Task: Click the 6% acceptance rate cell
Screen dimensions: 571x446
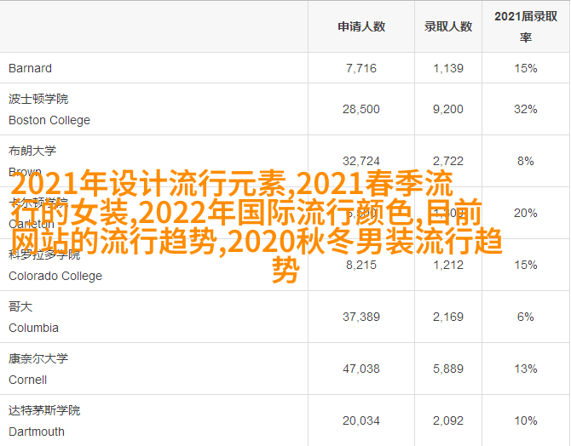Action: click(x=526, y=317)
